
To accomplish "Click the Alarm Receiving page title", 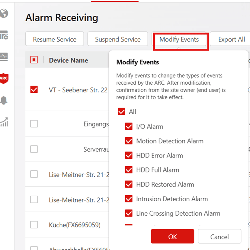I will click(x=62, y=17).
